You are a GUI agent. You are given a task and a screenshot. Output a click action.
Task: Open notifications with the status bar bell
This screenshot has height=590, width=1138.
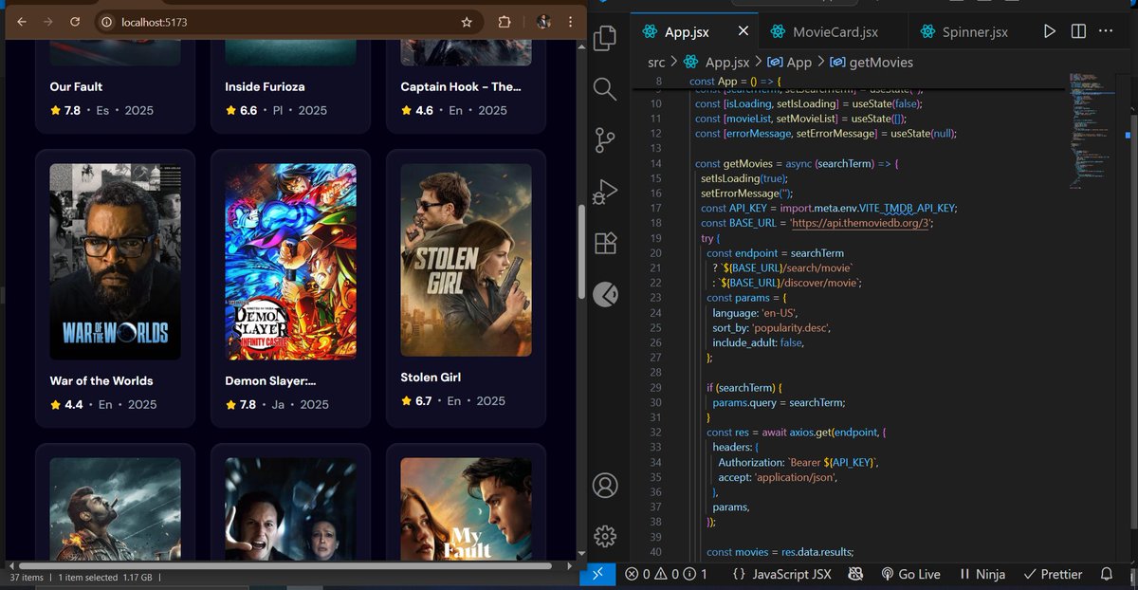click(x=1106, y=574)
